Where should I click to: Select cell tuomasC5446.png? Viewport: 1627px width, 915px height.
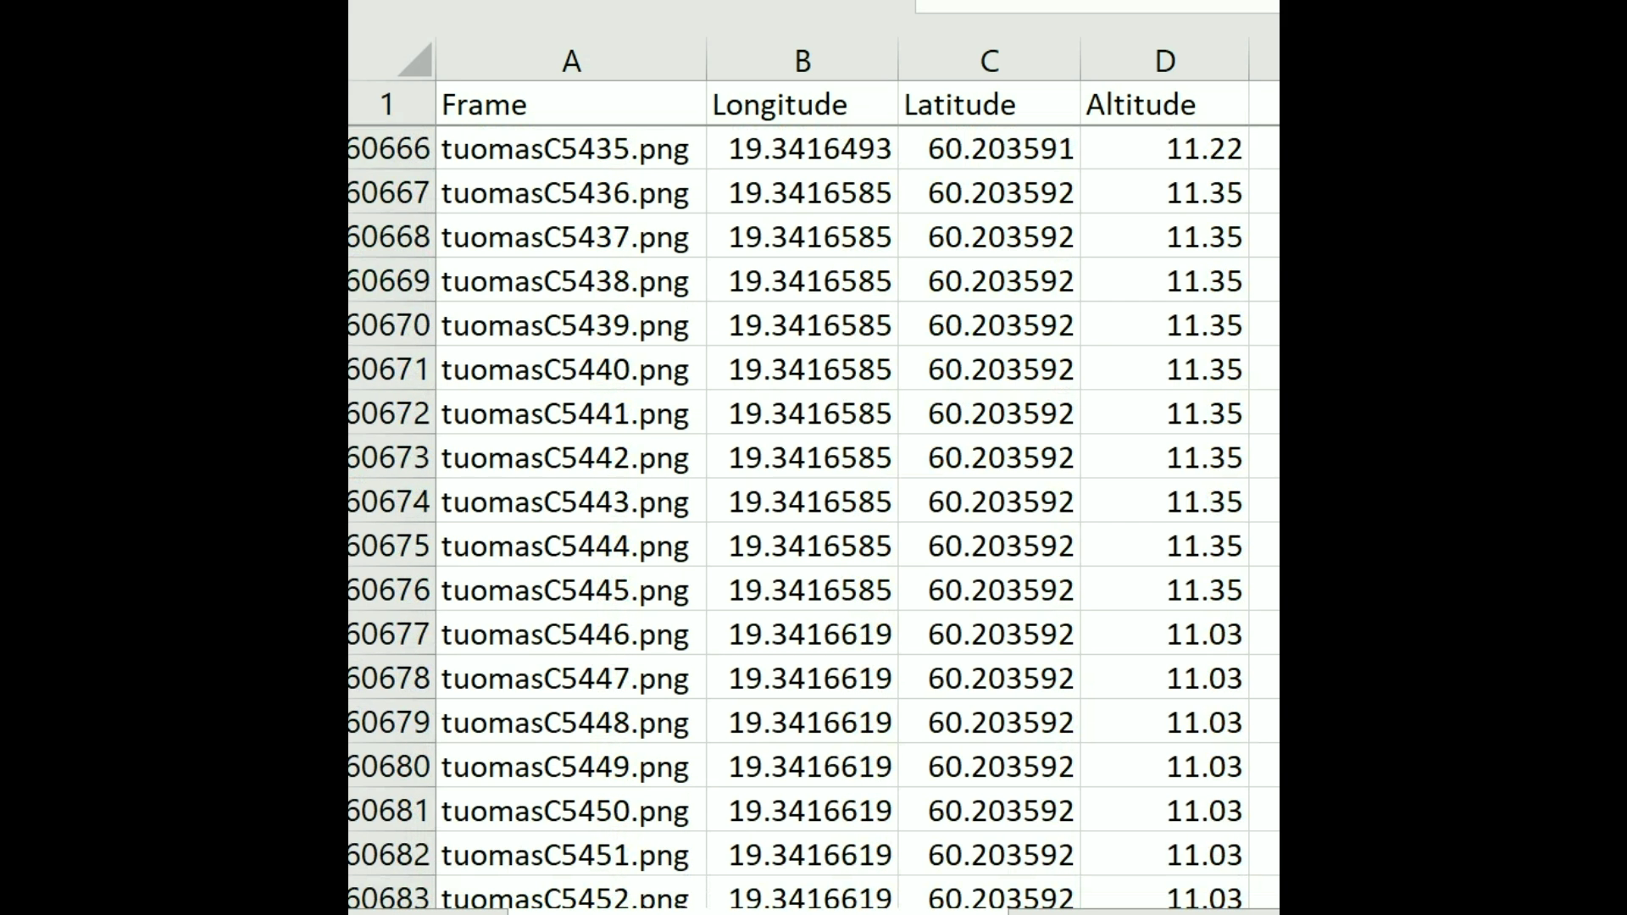point(571,634)
